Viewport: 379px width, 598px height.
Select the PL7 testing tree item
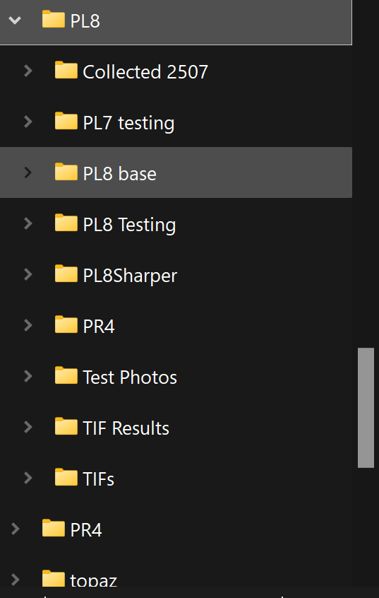click(176, 122)
